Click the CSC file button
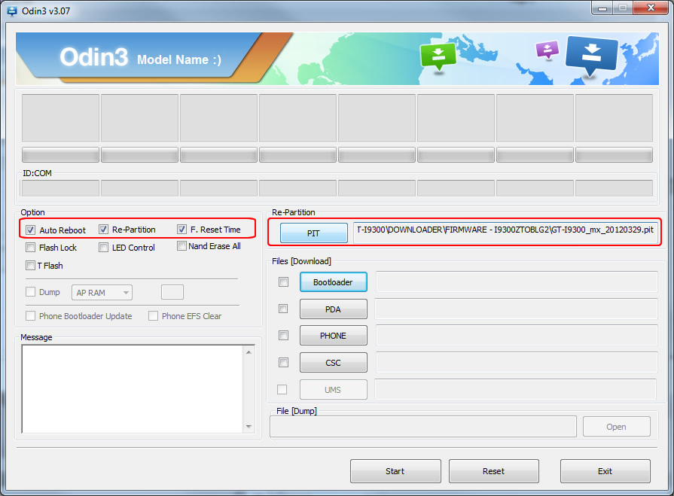This screenshot has height=496, width=674. click(333, 363)
